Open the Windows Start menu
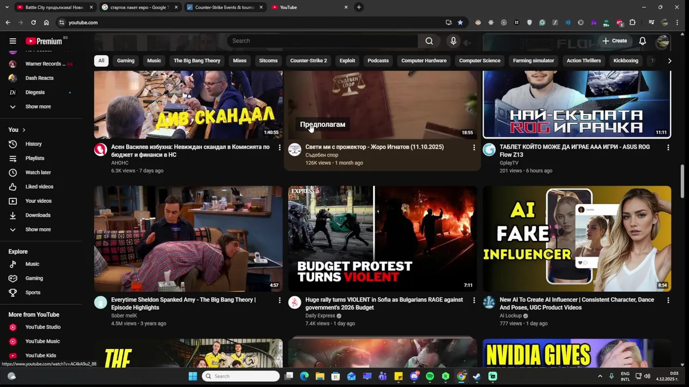 [x=193, y=376]
